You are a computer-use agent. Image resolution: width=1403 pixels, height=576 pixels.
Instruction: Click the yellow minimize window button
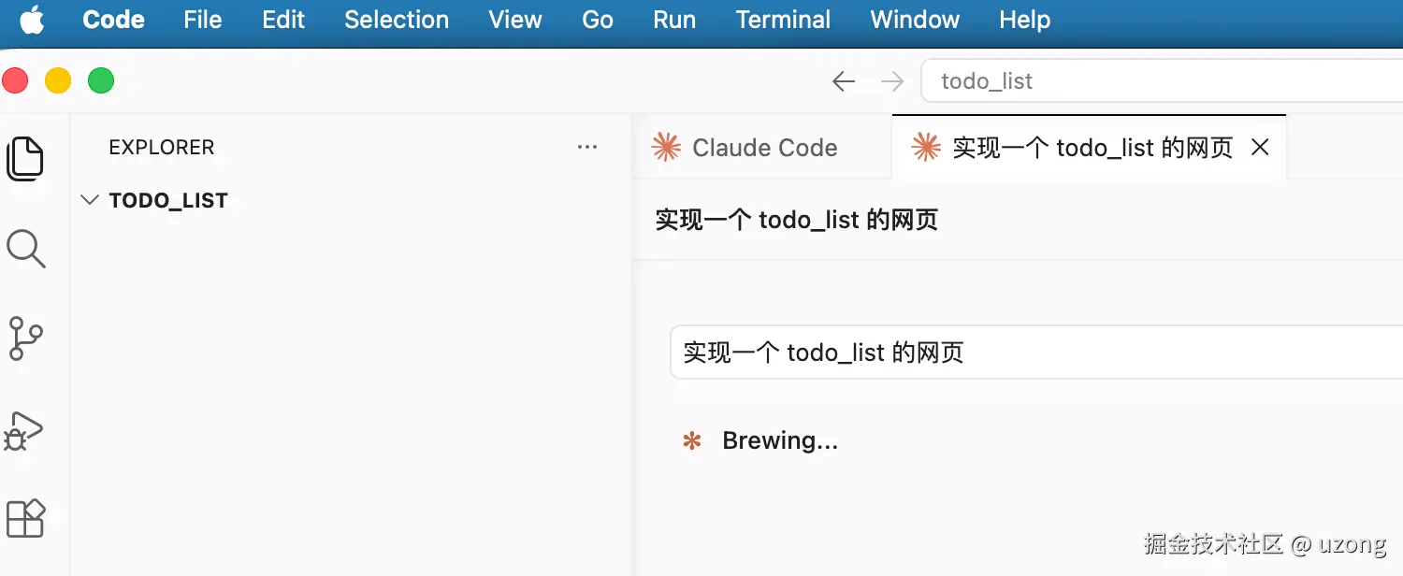pos(58,81)
